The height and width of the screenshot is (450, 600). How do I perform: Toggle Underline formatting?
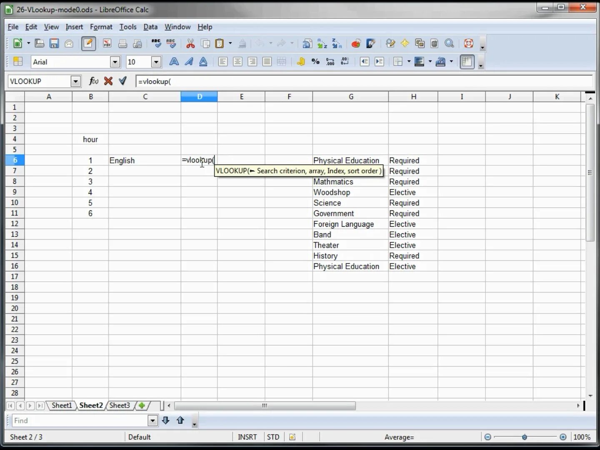[x=203, y=62]
